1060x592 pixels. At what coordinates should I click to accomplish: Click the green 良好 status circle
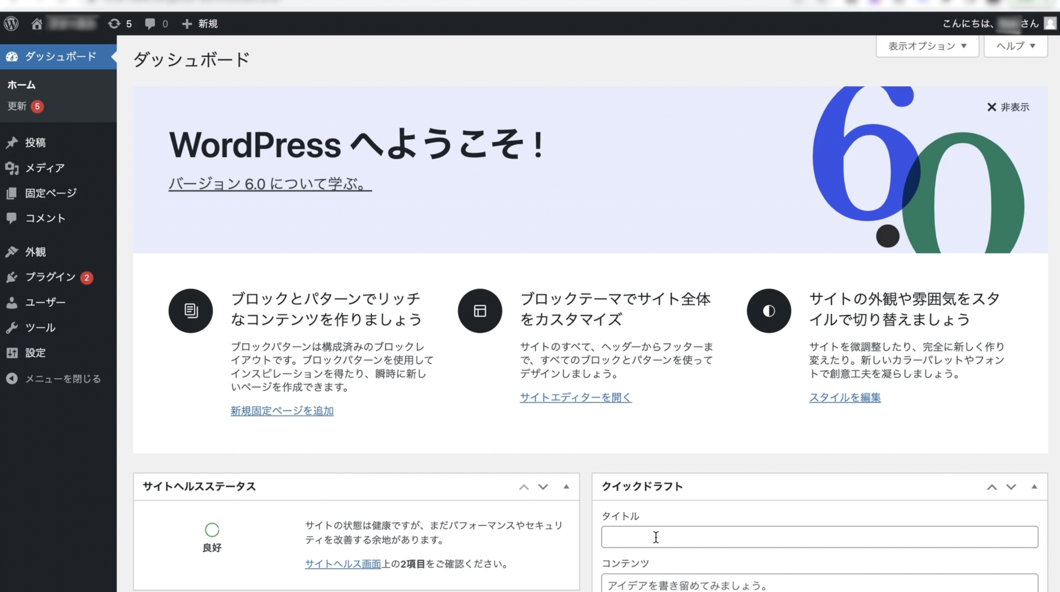click(x=212, y=529)
